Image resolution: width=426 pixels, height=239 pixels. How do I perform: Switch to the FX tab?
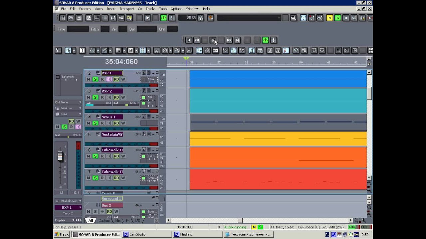(128, 221)
